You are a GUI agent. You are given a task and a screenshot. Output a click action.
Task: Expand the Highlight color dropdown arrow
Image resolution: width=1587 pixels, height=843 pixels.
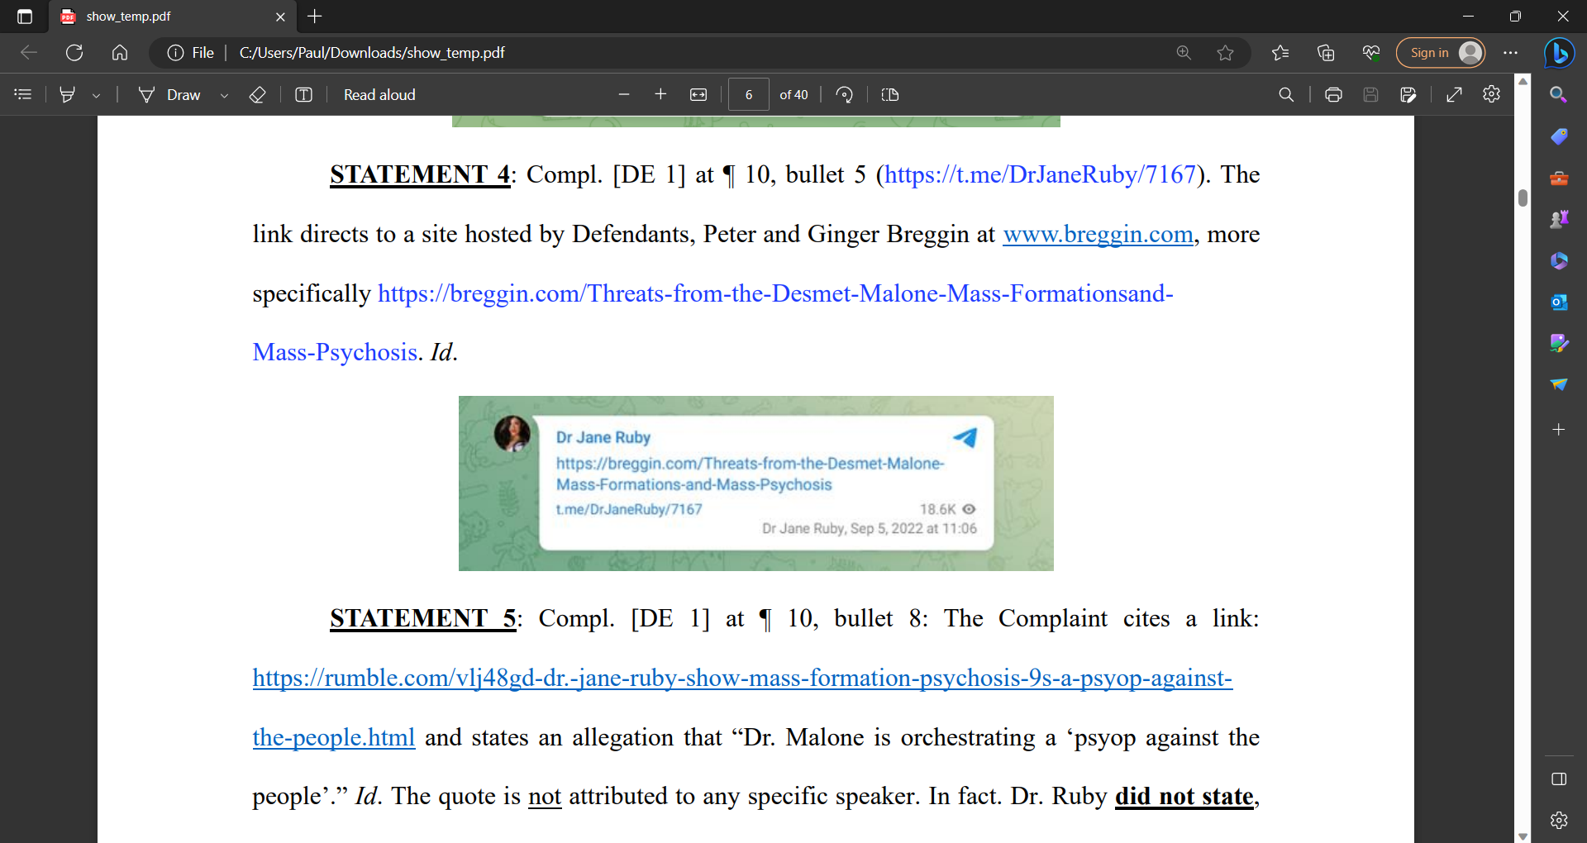[x=97, y=96]
